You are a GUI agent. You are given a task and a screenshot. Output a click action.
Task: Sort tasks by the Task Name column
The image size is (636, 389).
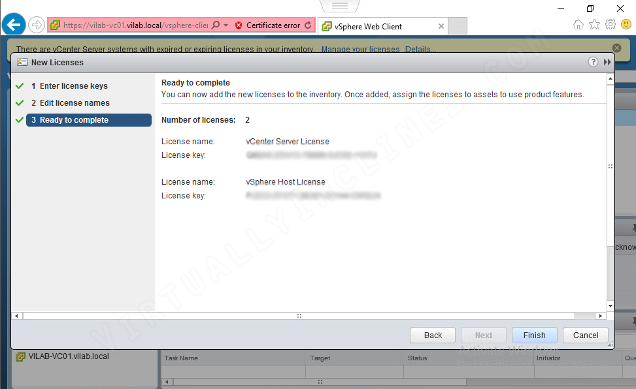tap(233, 358)
